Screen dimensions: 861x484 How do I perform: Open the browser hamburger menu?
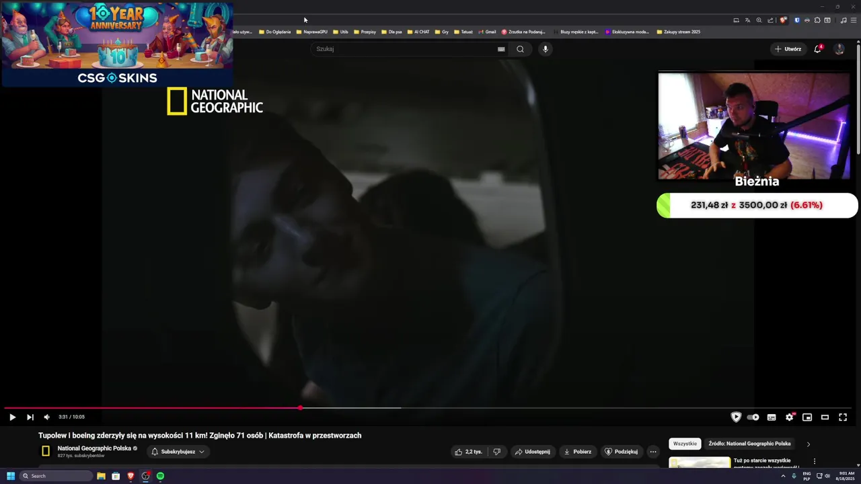pos(854,20)
